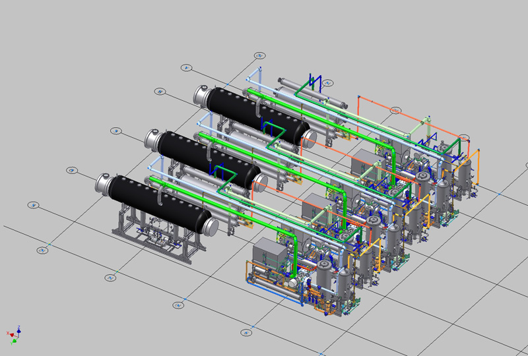
Task: Click the grid bubble whose line meets middle vessel cap
Action: 116,131
